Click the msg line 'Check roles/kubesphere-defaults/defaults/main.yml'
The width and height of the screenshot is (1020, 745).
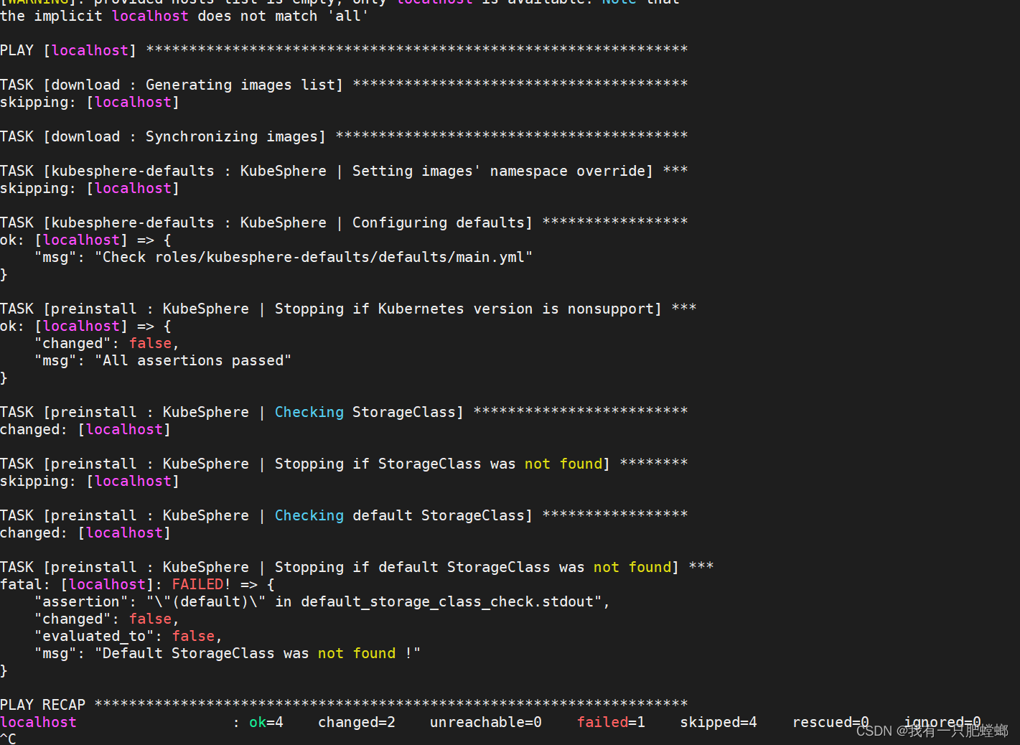284,257
